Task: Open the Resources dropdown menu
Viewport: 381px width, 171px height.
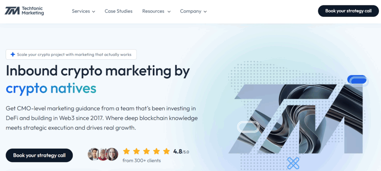Action: pyautogui.click(x=156, y=11)
